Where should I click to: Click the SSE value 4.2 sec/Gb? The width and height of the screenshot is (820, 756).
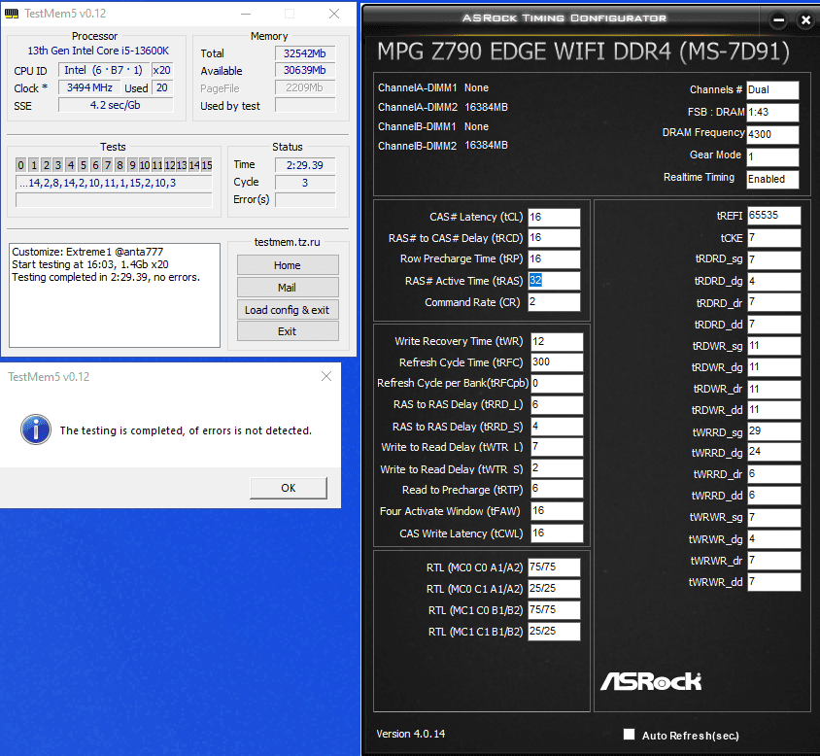pyautogui.click(x=115, y=105)
